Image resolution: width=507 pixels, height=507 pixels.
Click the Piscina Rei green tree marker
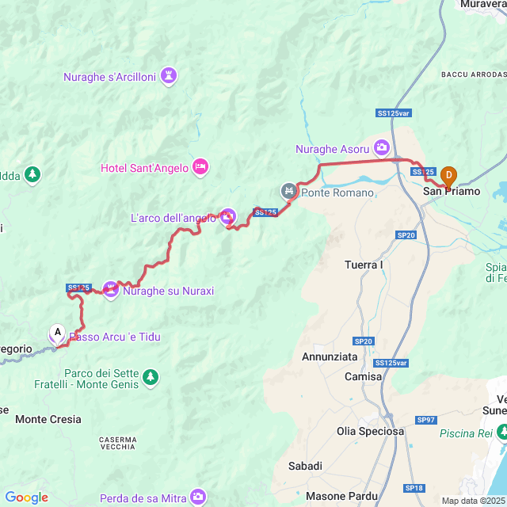501,433
